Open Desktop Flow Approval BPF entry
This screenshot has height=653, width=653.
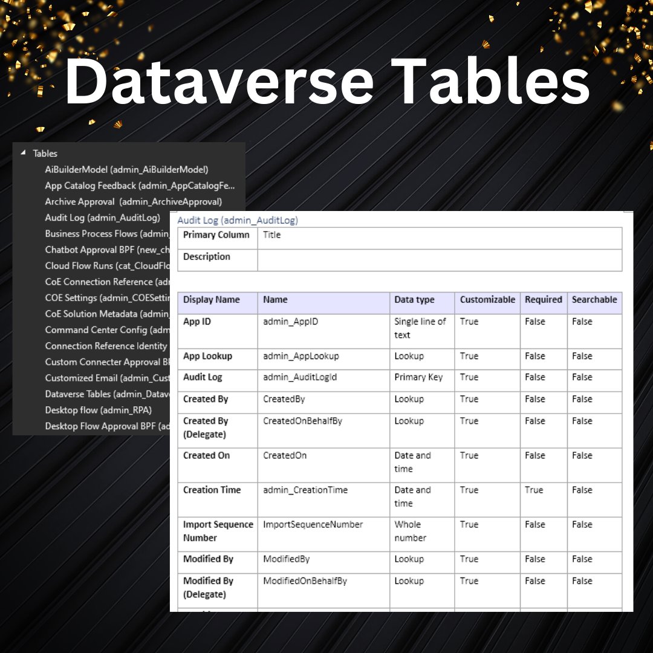coord(108,426)
